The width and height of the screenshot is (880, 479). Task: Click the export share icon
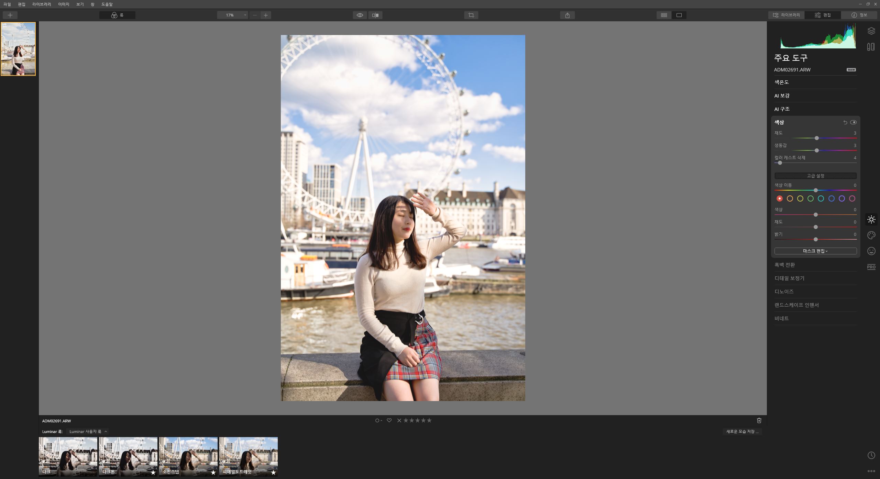click(567, 15)
